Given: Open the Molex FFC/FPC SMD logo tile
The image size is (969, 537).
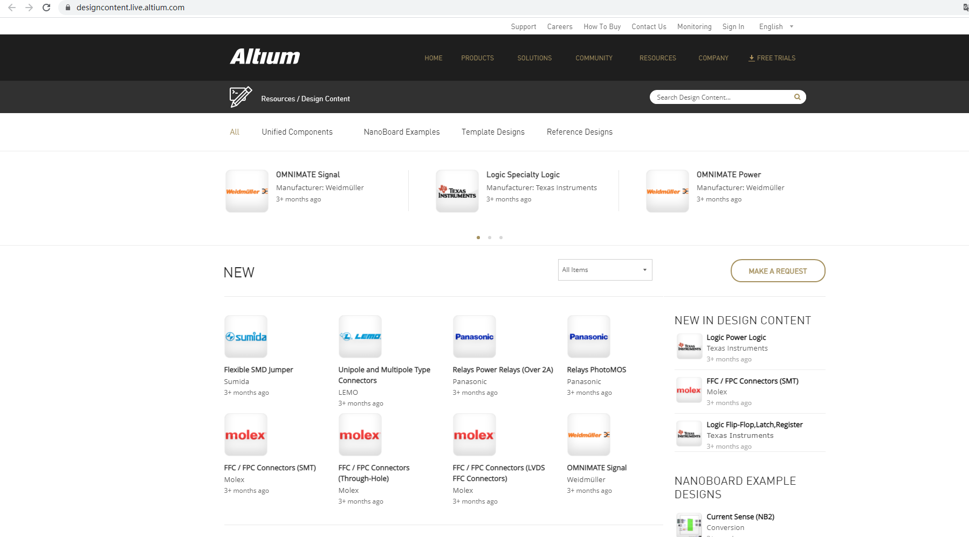Looking at the screenshot, I should click(246, 435).
